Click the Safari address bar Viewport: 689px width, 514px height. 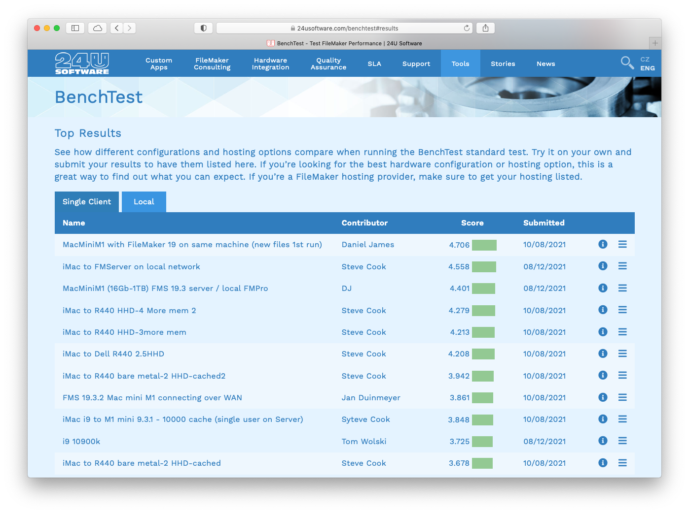coord(344,28)
